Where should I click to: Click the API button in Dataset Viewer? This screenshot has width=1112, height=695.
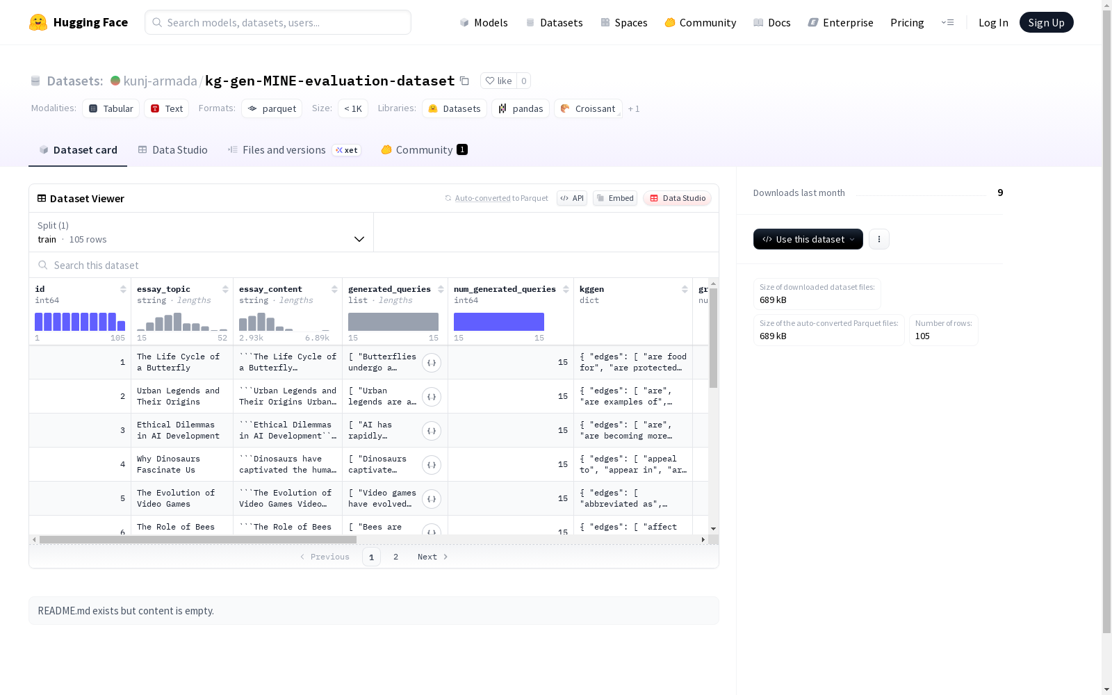(x=572, y=198)
